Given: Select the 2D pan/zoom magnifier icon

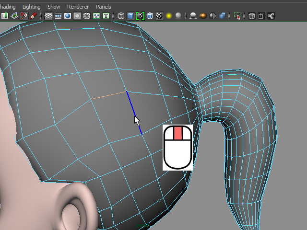Looking at the screenshot, I should pyautogui.click(x=24, y=16).
